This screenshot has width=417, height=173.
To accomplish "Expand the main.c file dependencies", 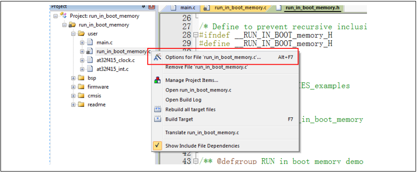I will coord(82,42).
